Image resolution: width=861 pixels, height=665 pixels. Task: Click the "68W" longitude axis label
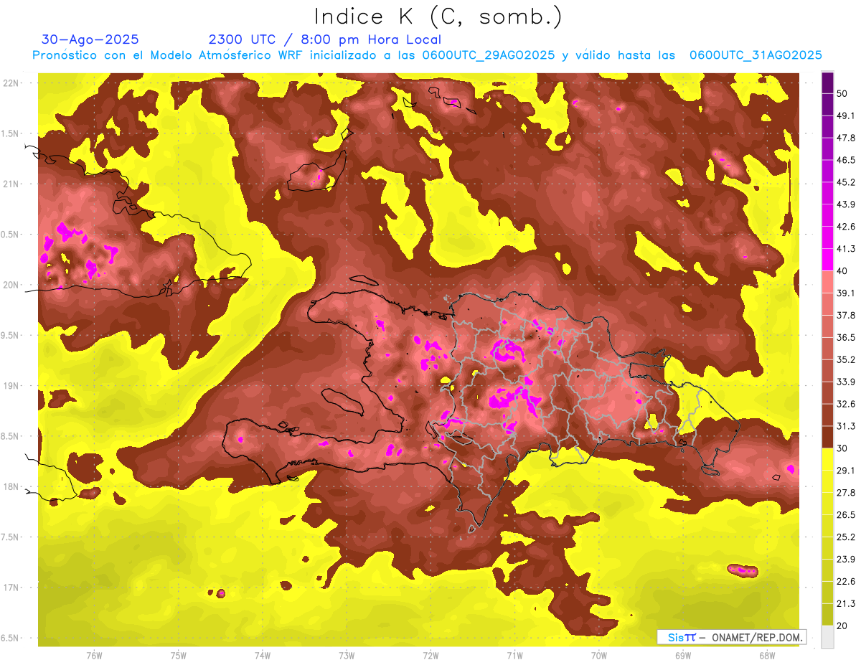point(766,655)
